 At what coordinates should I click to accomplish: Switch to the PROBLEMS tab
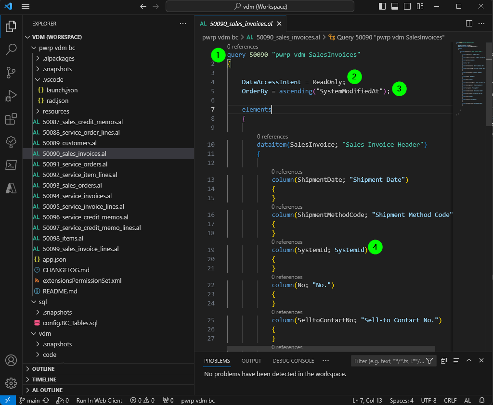217,361
